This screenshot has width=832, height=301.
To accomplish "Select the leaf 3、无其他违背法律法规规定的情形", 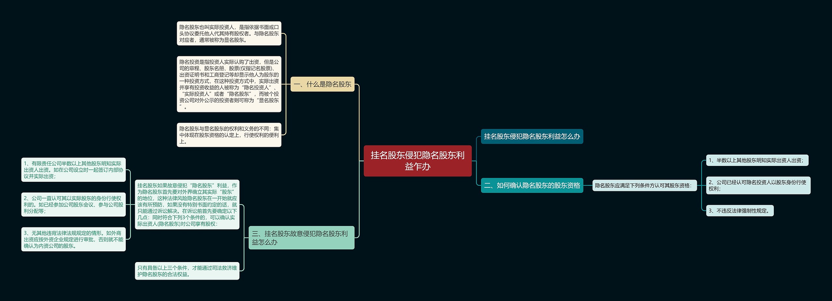I will 73,239.
